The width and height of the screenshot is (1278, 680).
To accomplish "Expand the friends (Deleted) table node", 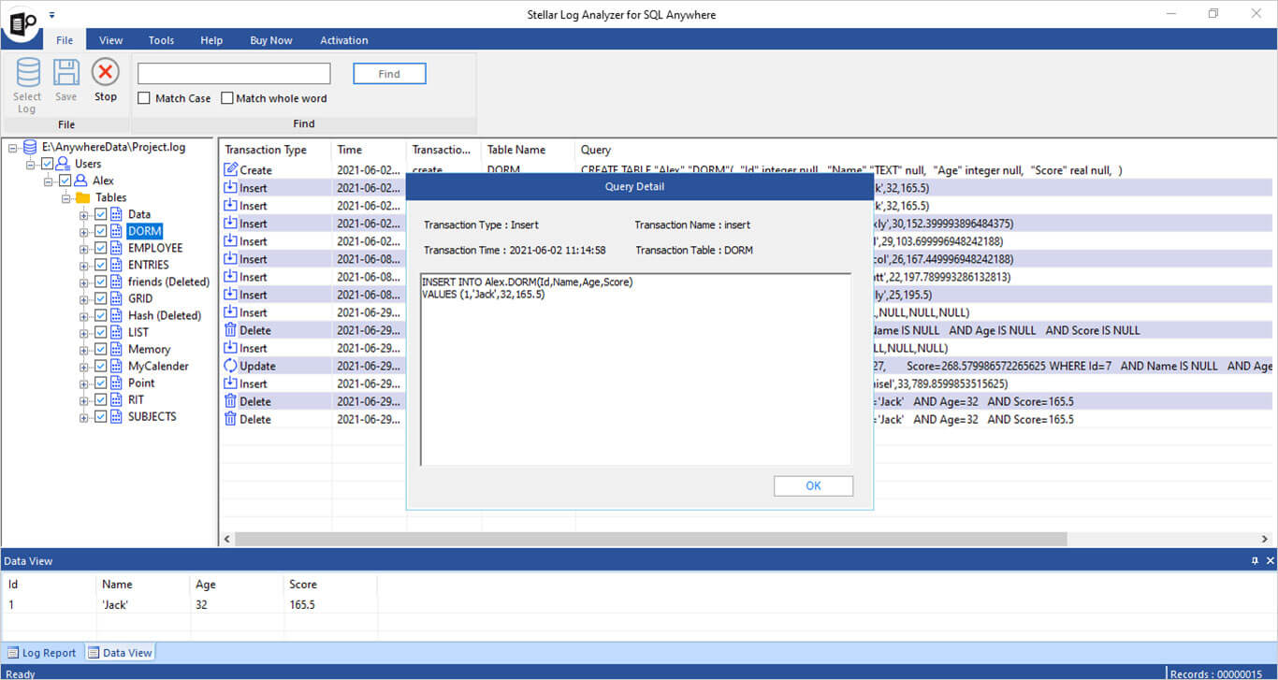I will 84,282.
